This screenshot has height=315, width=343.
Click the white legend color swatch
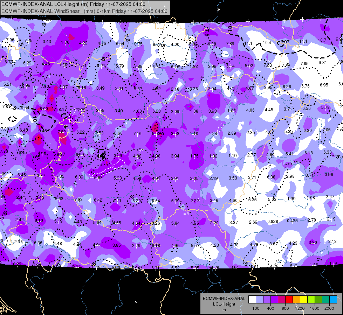point(252,300)
